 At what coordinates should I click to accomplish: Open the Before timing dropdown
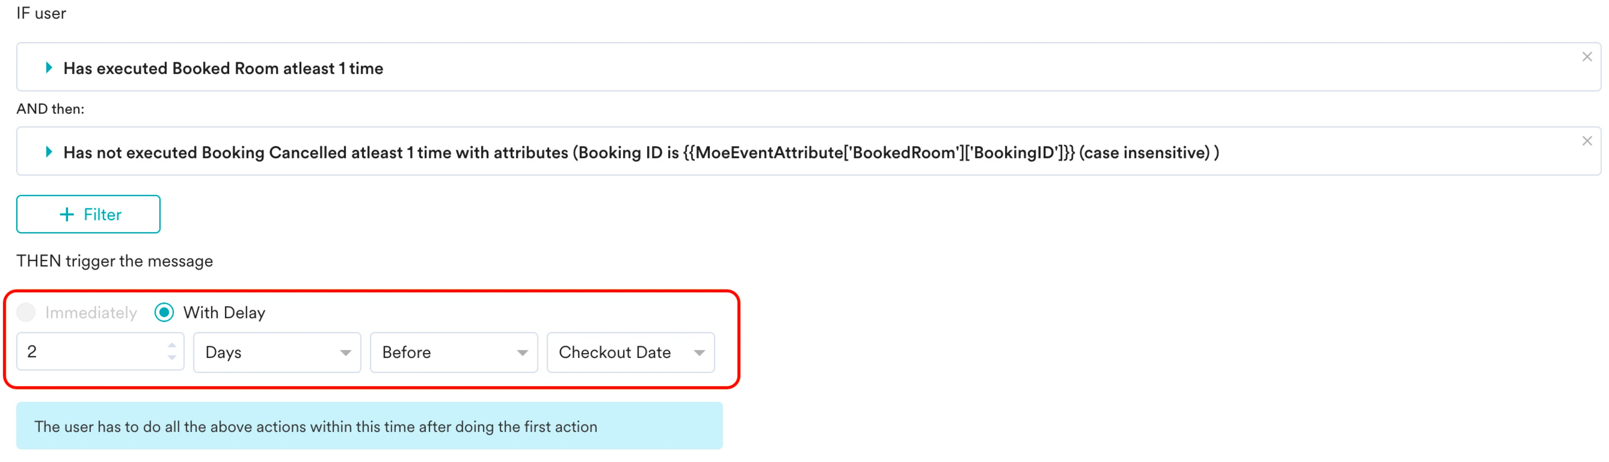[454, 352]
